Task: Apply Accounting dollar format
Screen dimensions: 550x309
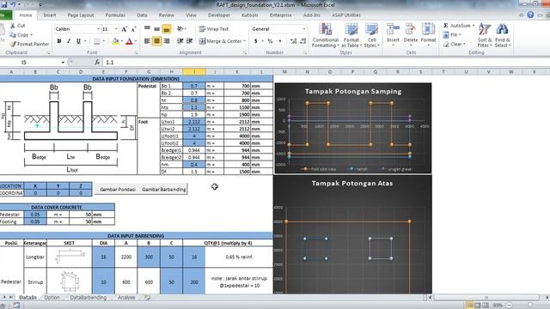Action: [x=256, y=41]
